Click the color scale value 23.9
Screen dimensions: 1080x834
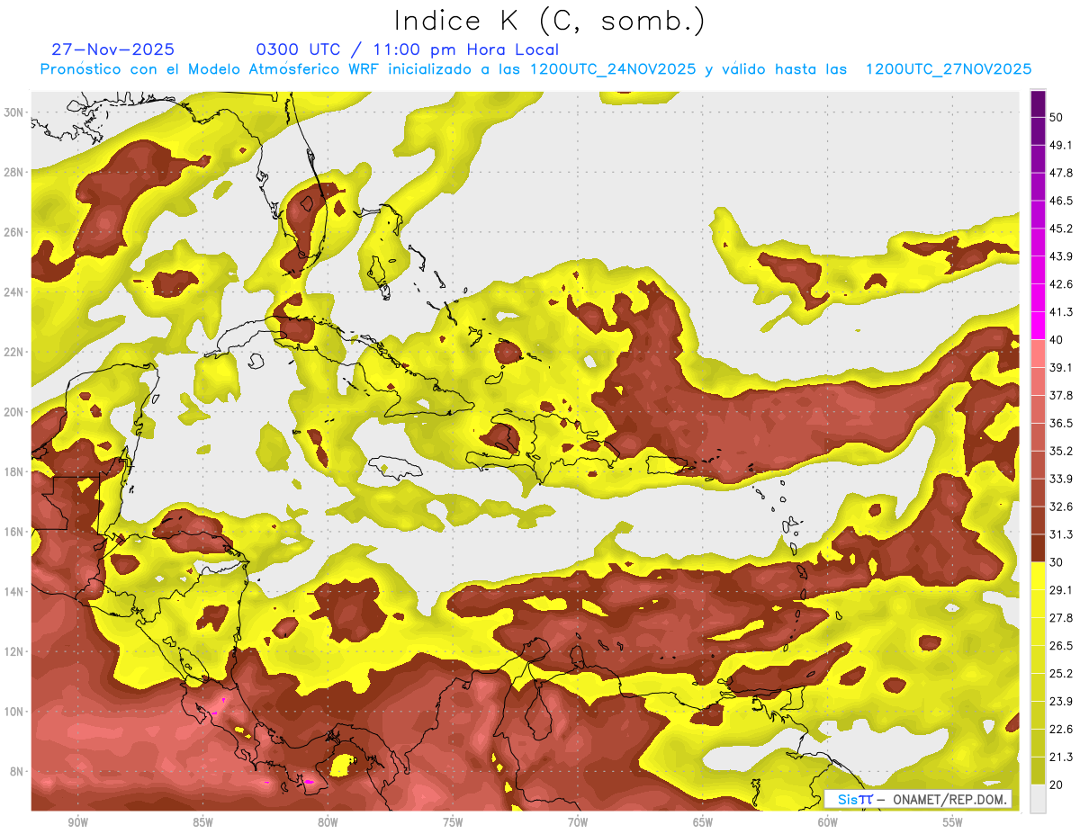(1061, 702)
